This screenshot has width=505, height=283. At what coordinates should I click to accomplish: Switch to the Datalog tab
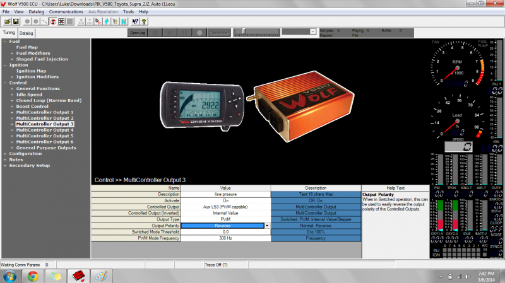26,33
